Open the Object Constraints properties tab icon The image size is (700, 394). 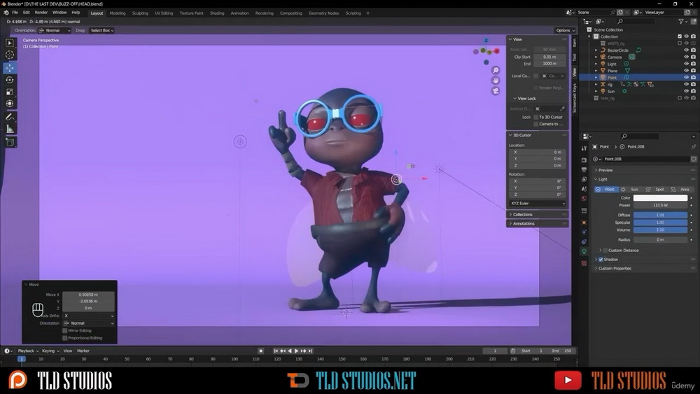click(x=584, y=242)
